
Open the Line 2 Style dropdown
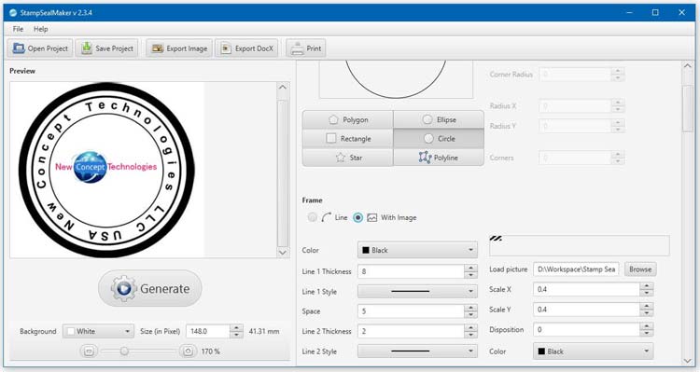click(x=417, y=351)
